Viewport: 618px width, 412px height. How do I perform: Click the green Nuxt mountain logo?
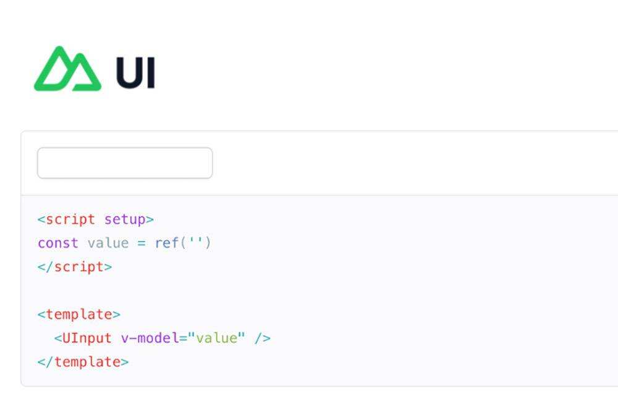click(67, 69)
